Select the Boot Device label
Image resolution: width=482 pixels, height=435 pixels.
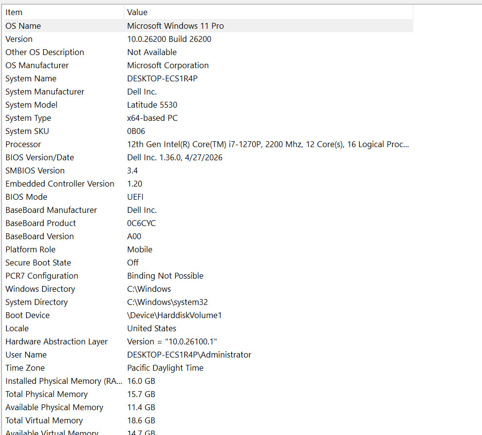(x=27, y=315)
